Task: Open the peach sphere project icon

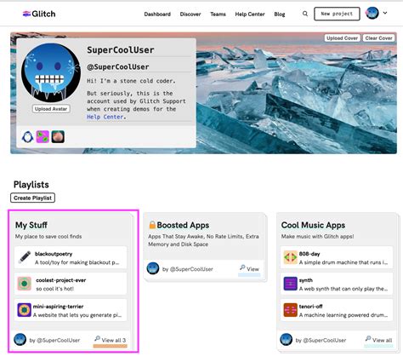Action: tap(58, 137)
